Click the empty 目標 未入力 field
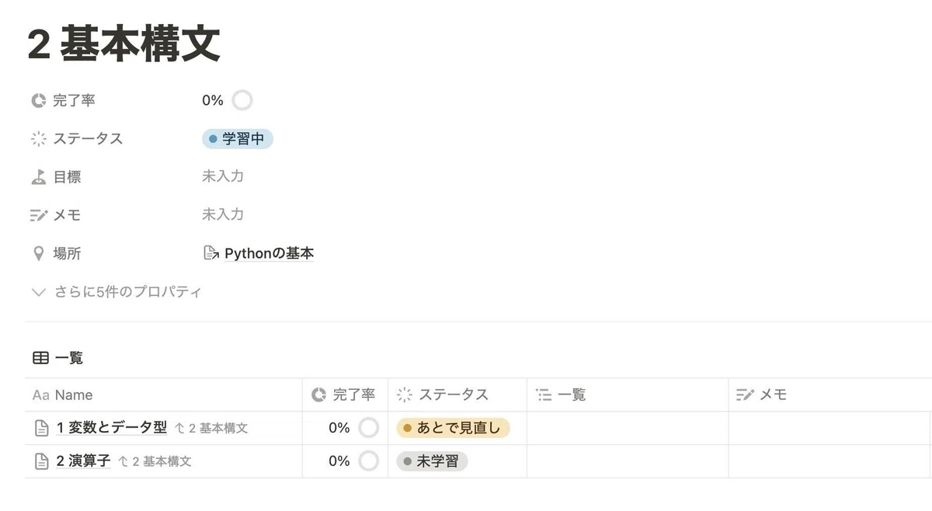 pyautogui.click(x=223, y=176)
